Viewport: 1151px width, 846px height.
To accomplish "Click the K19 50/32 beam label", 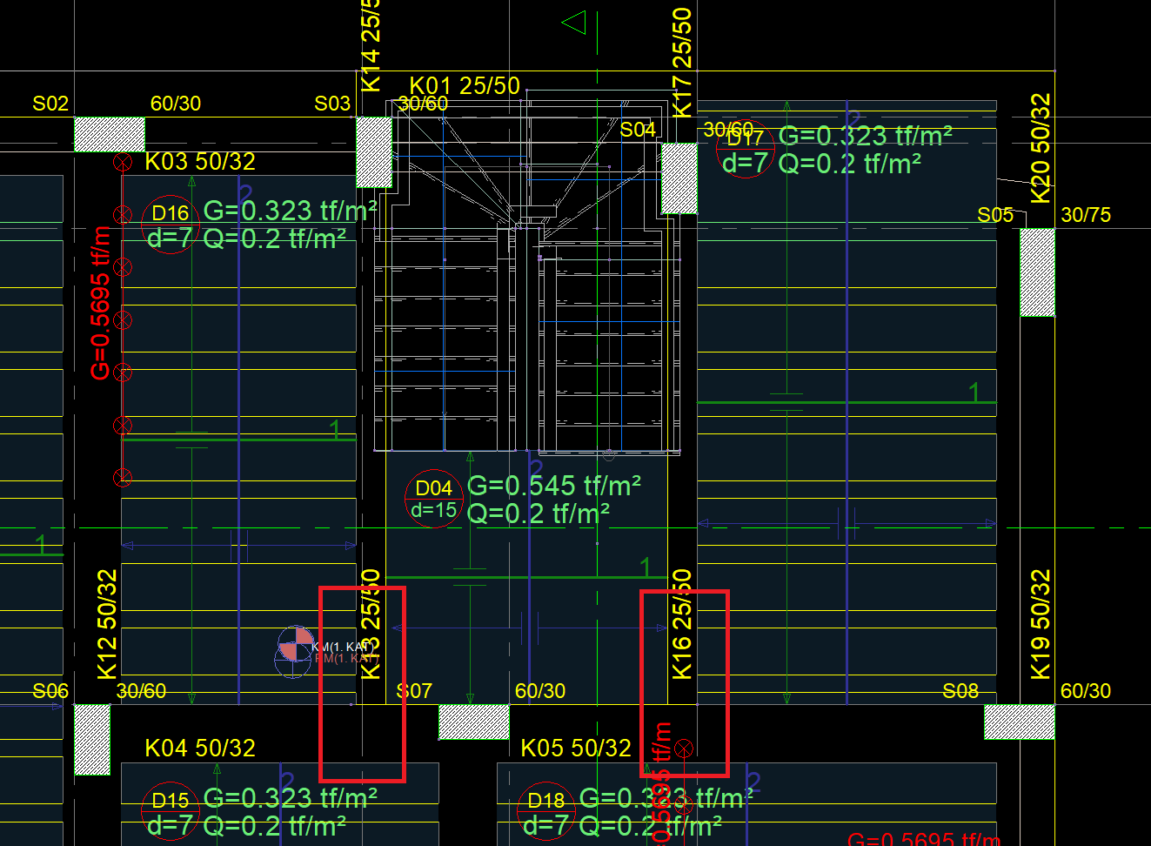I will click(x=1040, y=624).
